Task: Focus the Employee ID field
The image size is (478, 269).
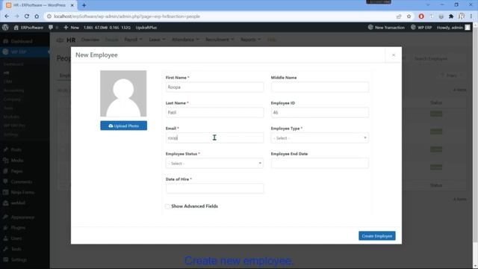Action: pos(320,113)
